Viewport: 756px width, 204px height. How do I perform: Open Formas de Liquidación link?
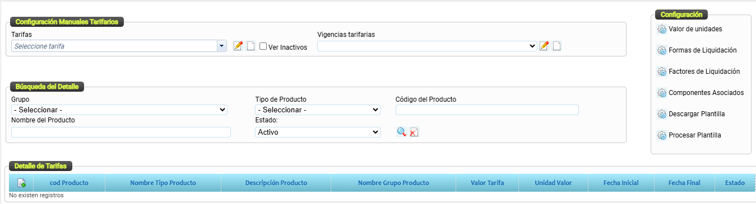coord(702,50)
